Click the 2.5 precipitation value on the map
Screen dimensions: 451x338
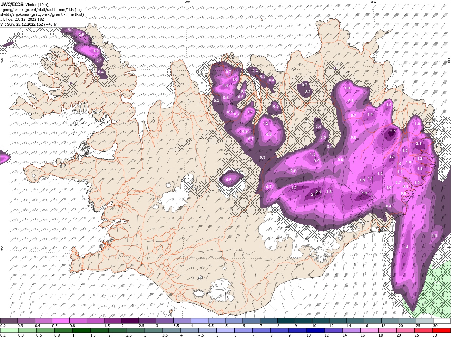(393, 131)
